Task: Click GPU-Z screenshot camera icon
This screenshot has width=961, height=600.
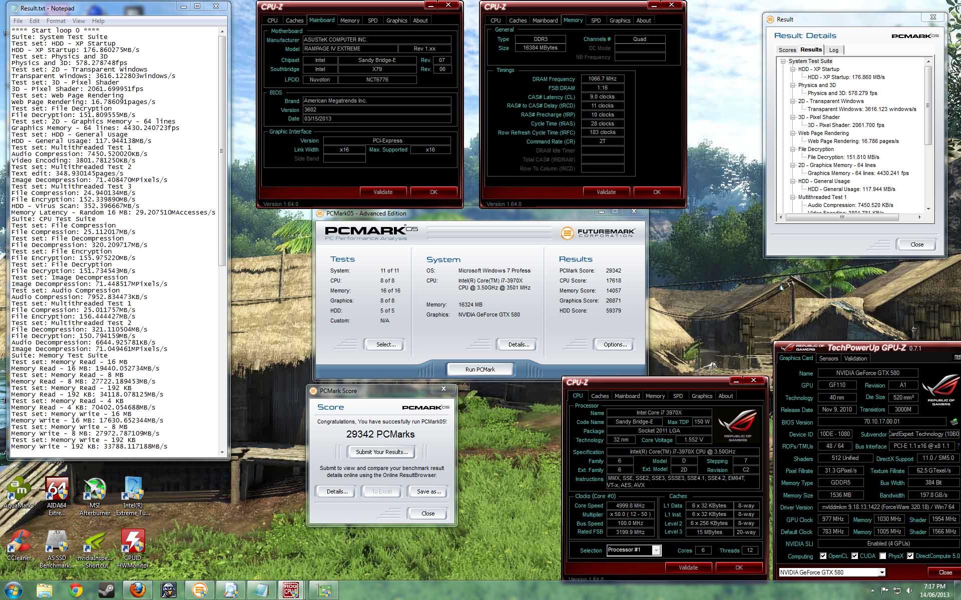Action: (x=957, y=358)
